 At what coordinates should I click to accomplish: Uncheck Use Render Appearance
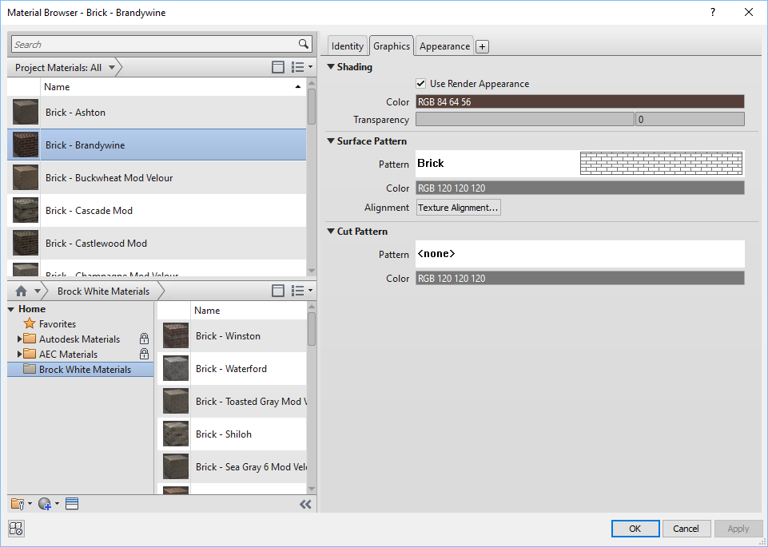tap(420, 83)
